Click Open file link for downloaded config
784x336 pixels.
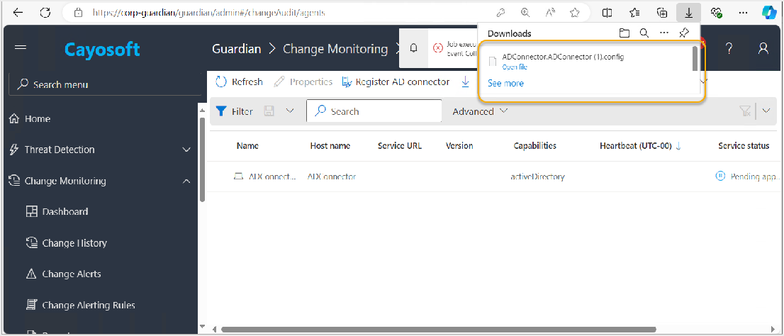515,67
